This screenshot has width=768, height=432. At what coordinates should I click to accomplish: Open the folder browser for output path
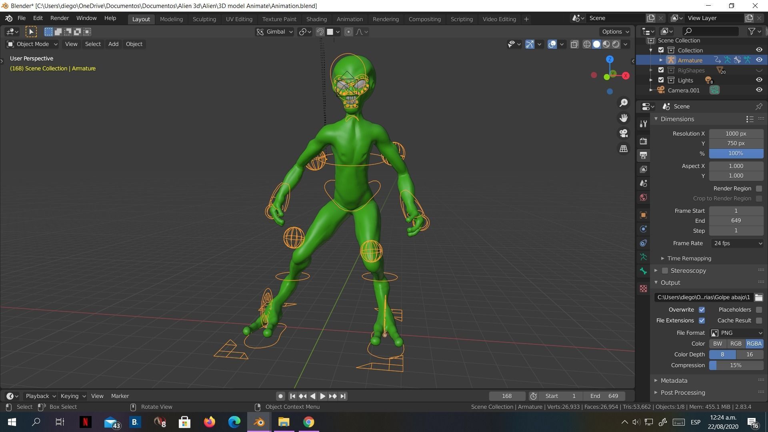[x=758, y=297]
